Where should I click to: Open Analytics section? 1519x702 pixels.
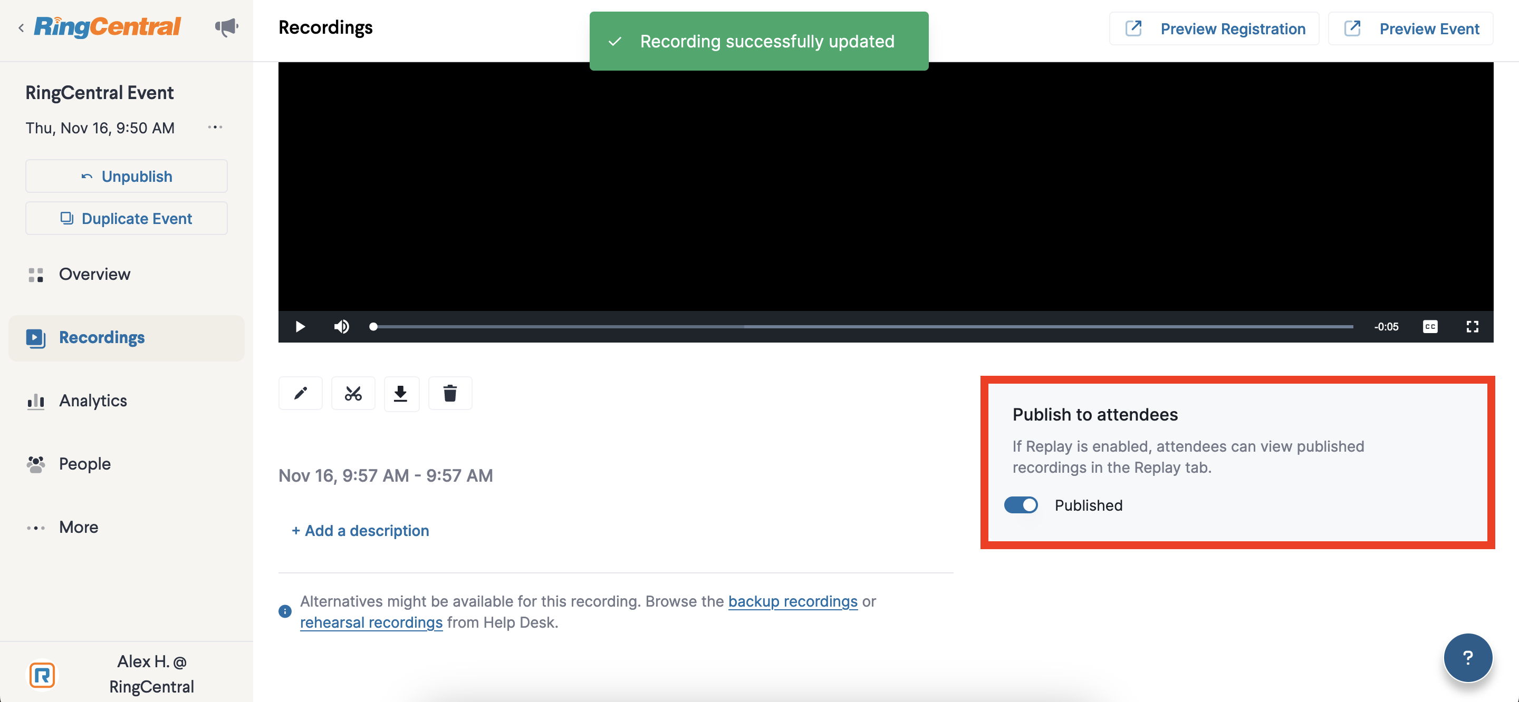[126, 401]
